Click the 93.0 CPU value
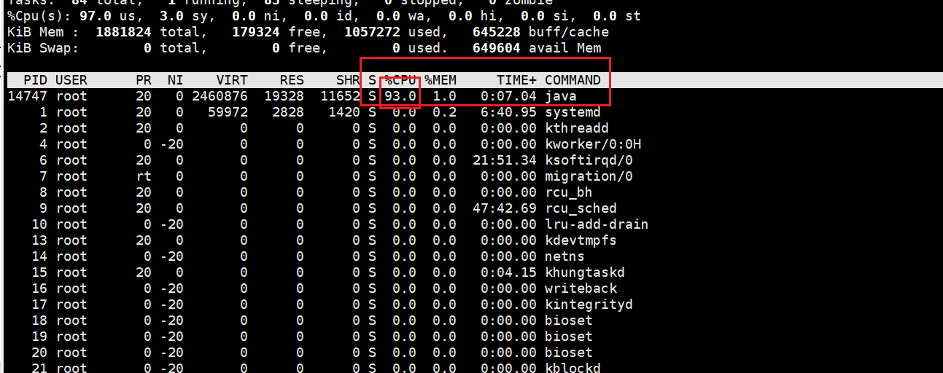 (x=400, y=96)
